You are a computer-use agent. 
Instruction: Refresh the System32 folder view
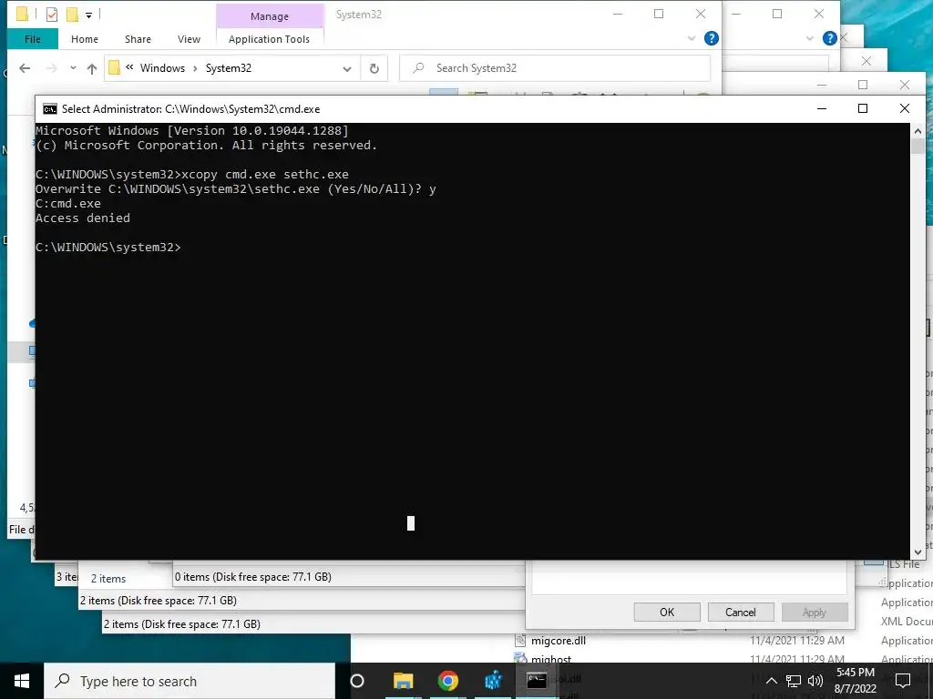pos(374,68)
